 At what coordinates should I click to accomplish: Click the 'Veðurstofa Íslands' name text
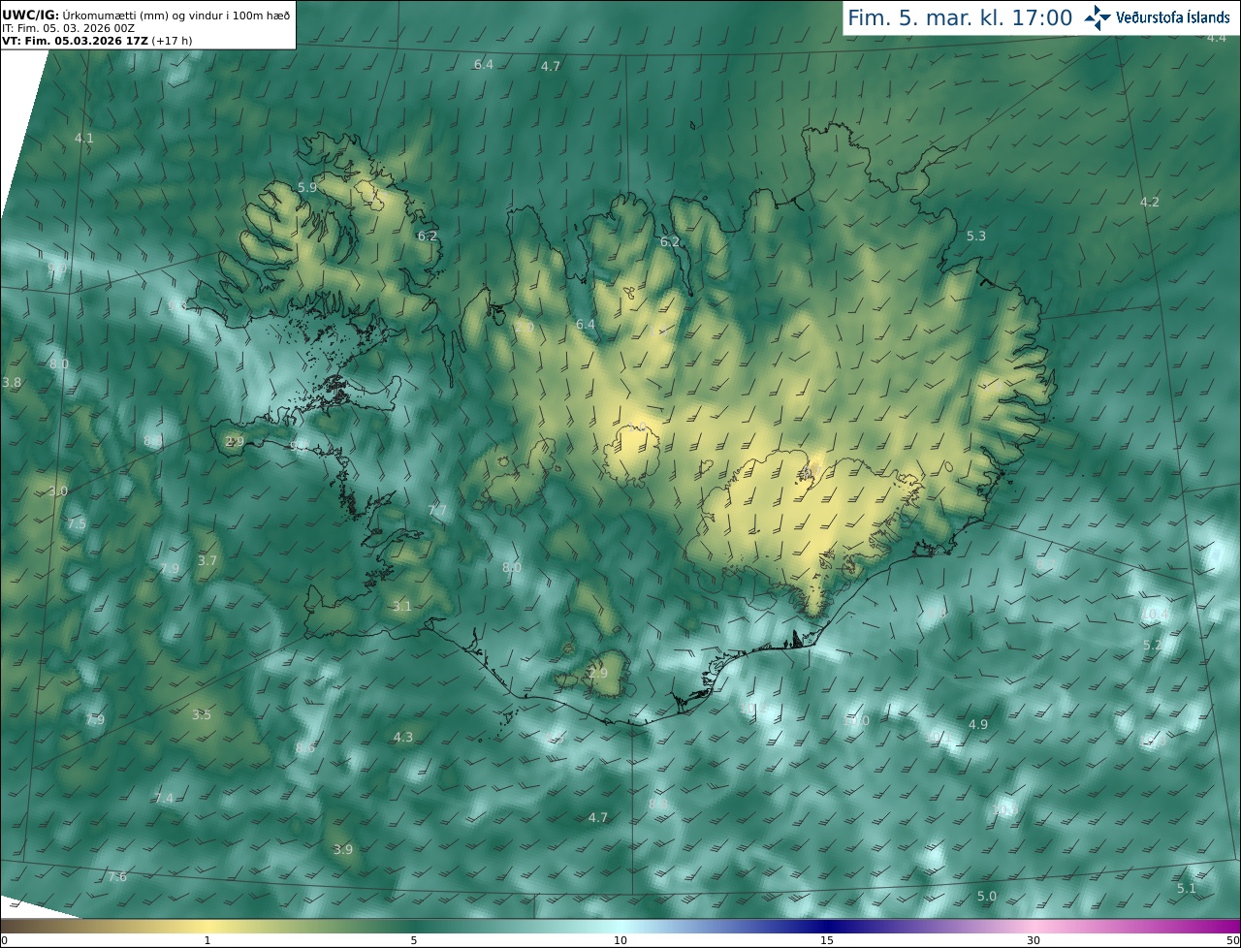coord(1173,17)
